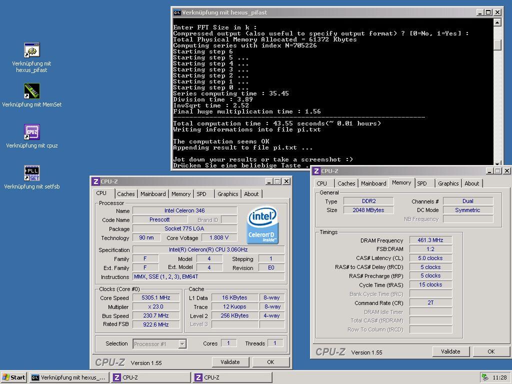Viewport: 512px width, 384px height.
Task: Open the Windows Start button
Action: 13,377
